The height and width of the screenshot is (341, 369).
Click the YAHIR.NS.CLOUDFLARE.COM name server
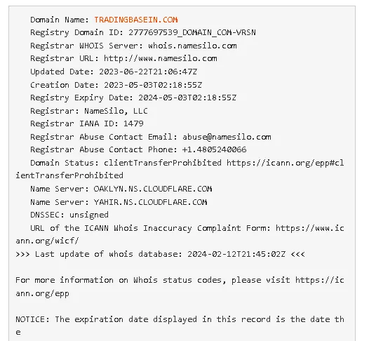[150, 202]
